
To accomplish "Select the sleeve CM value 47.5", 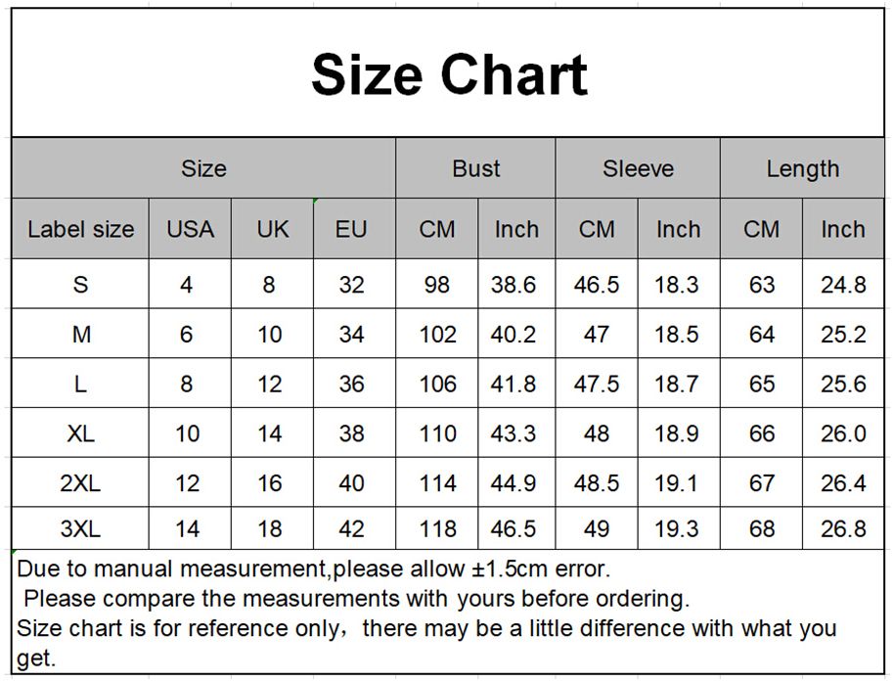I will pos(596,384).
